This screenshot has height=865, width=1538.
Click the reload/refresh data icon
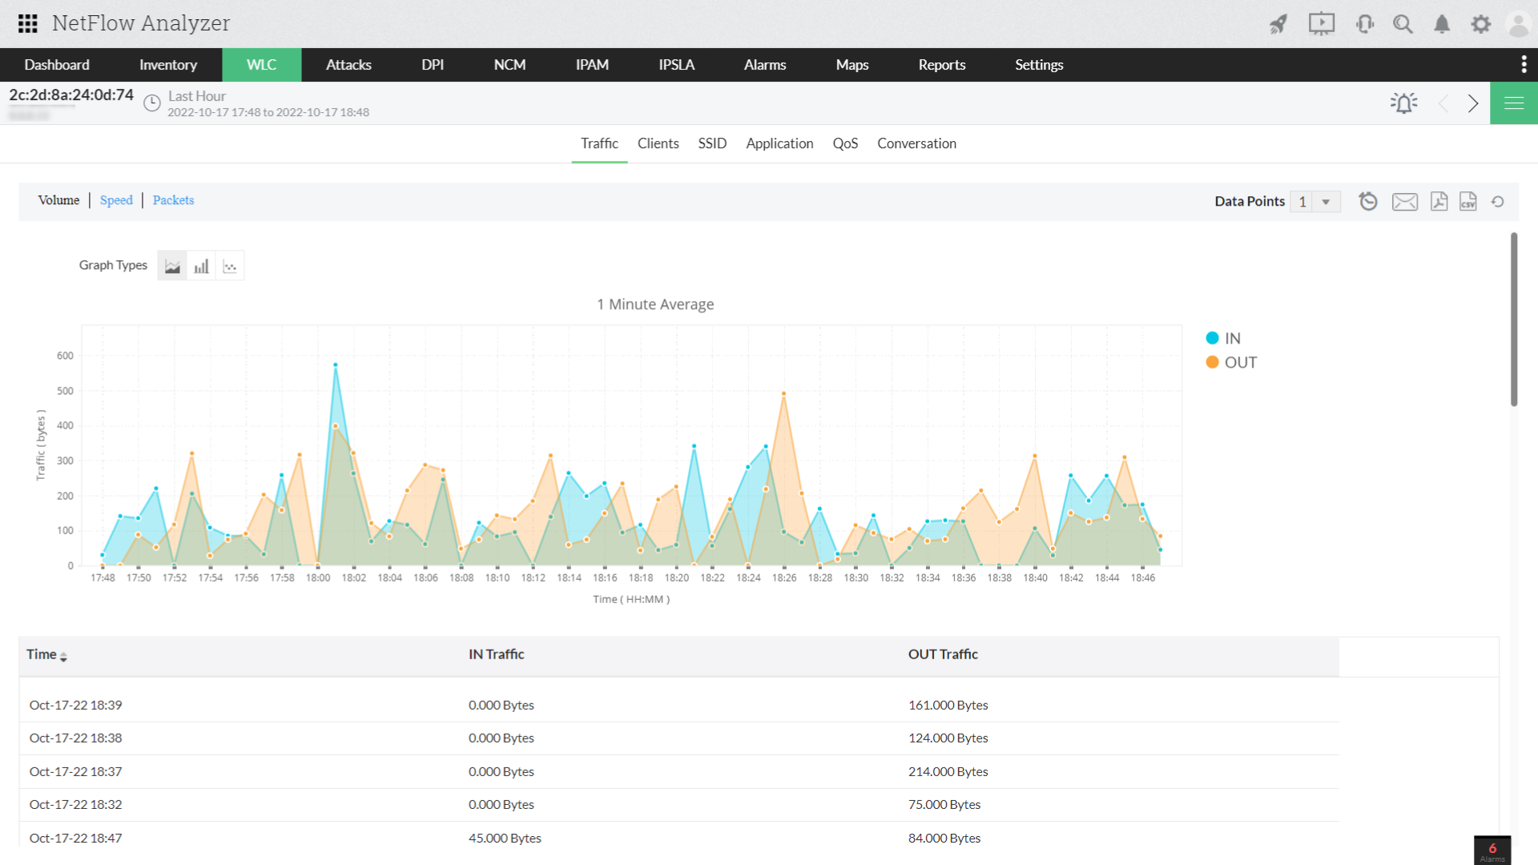click(1499, 201)
